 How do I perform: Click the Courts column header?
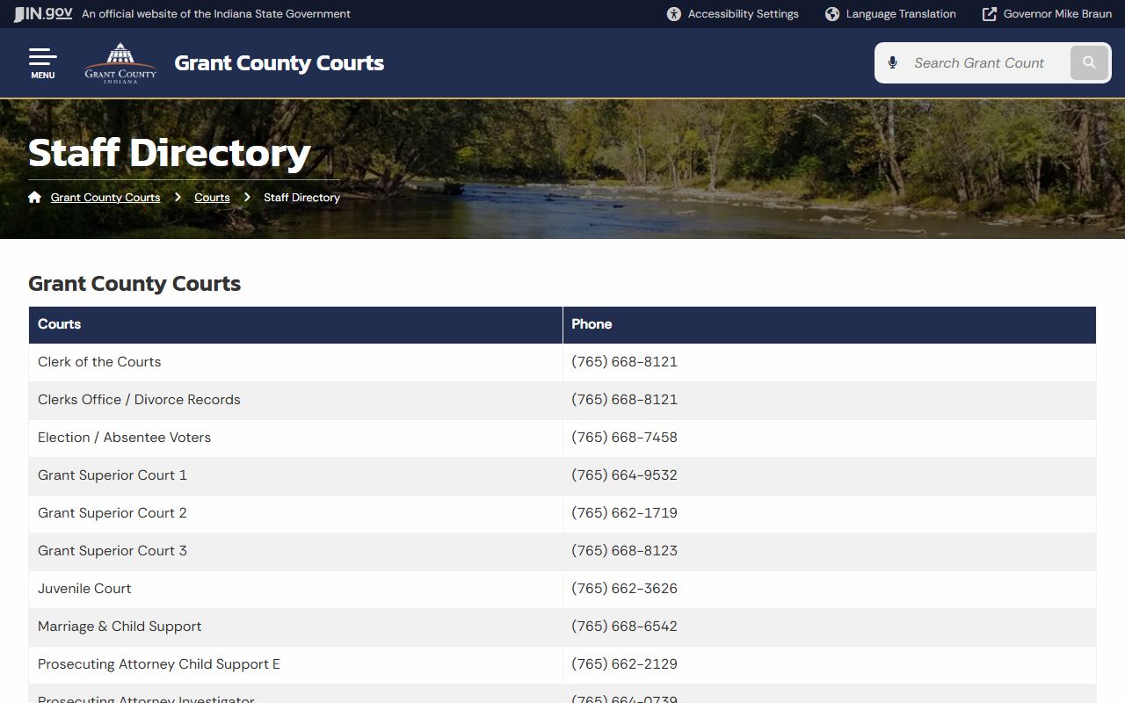pos(295,324)
